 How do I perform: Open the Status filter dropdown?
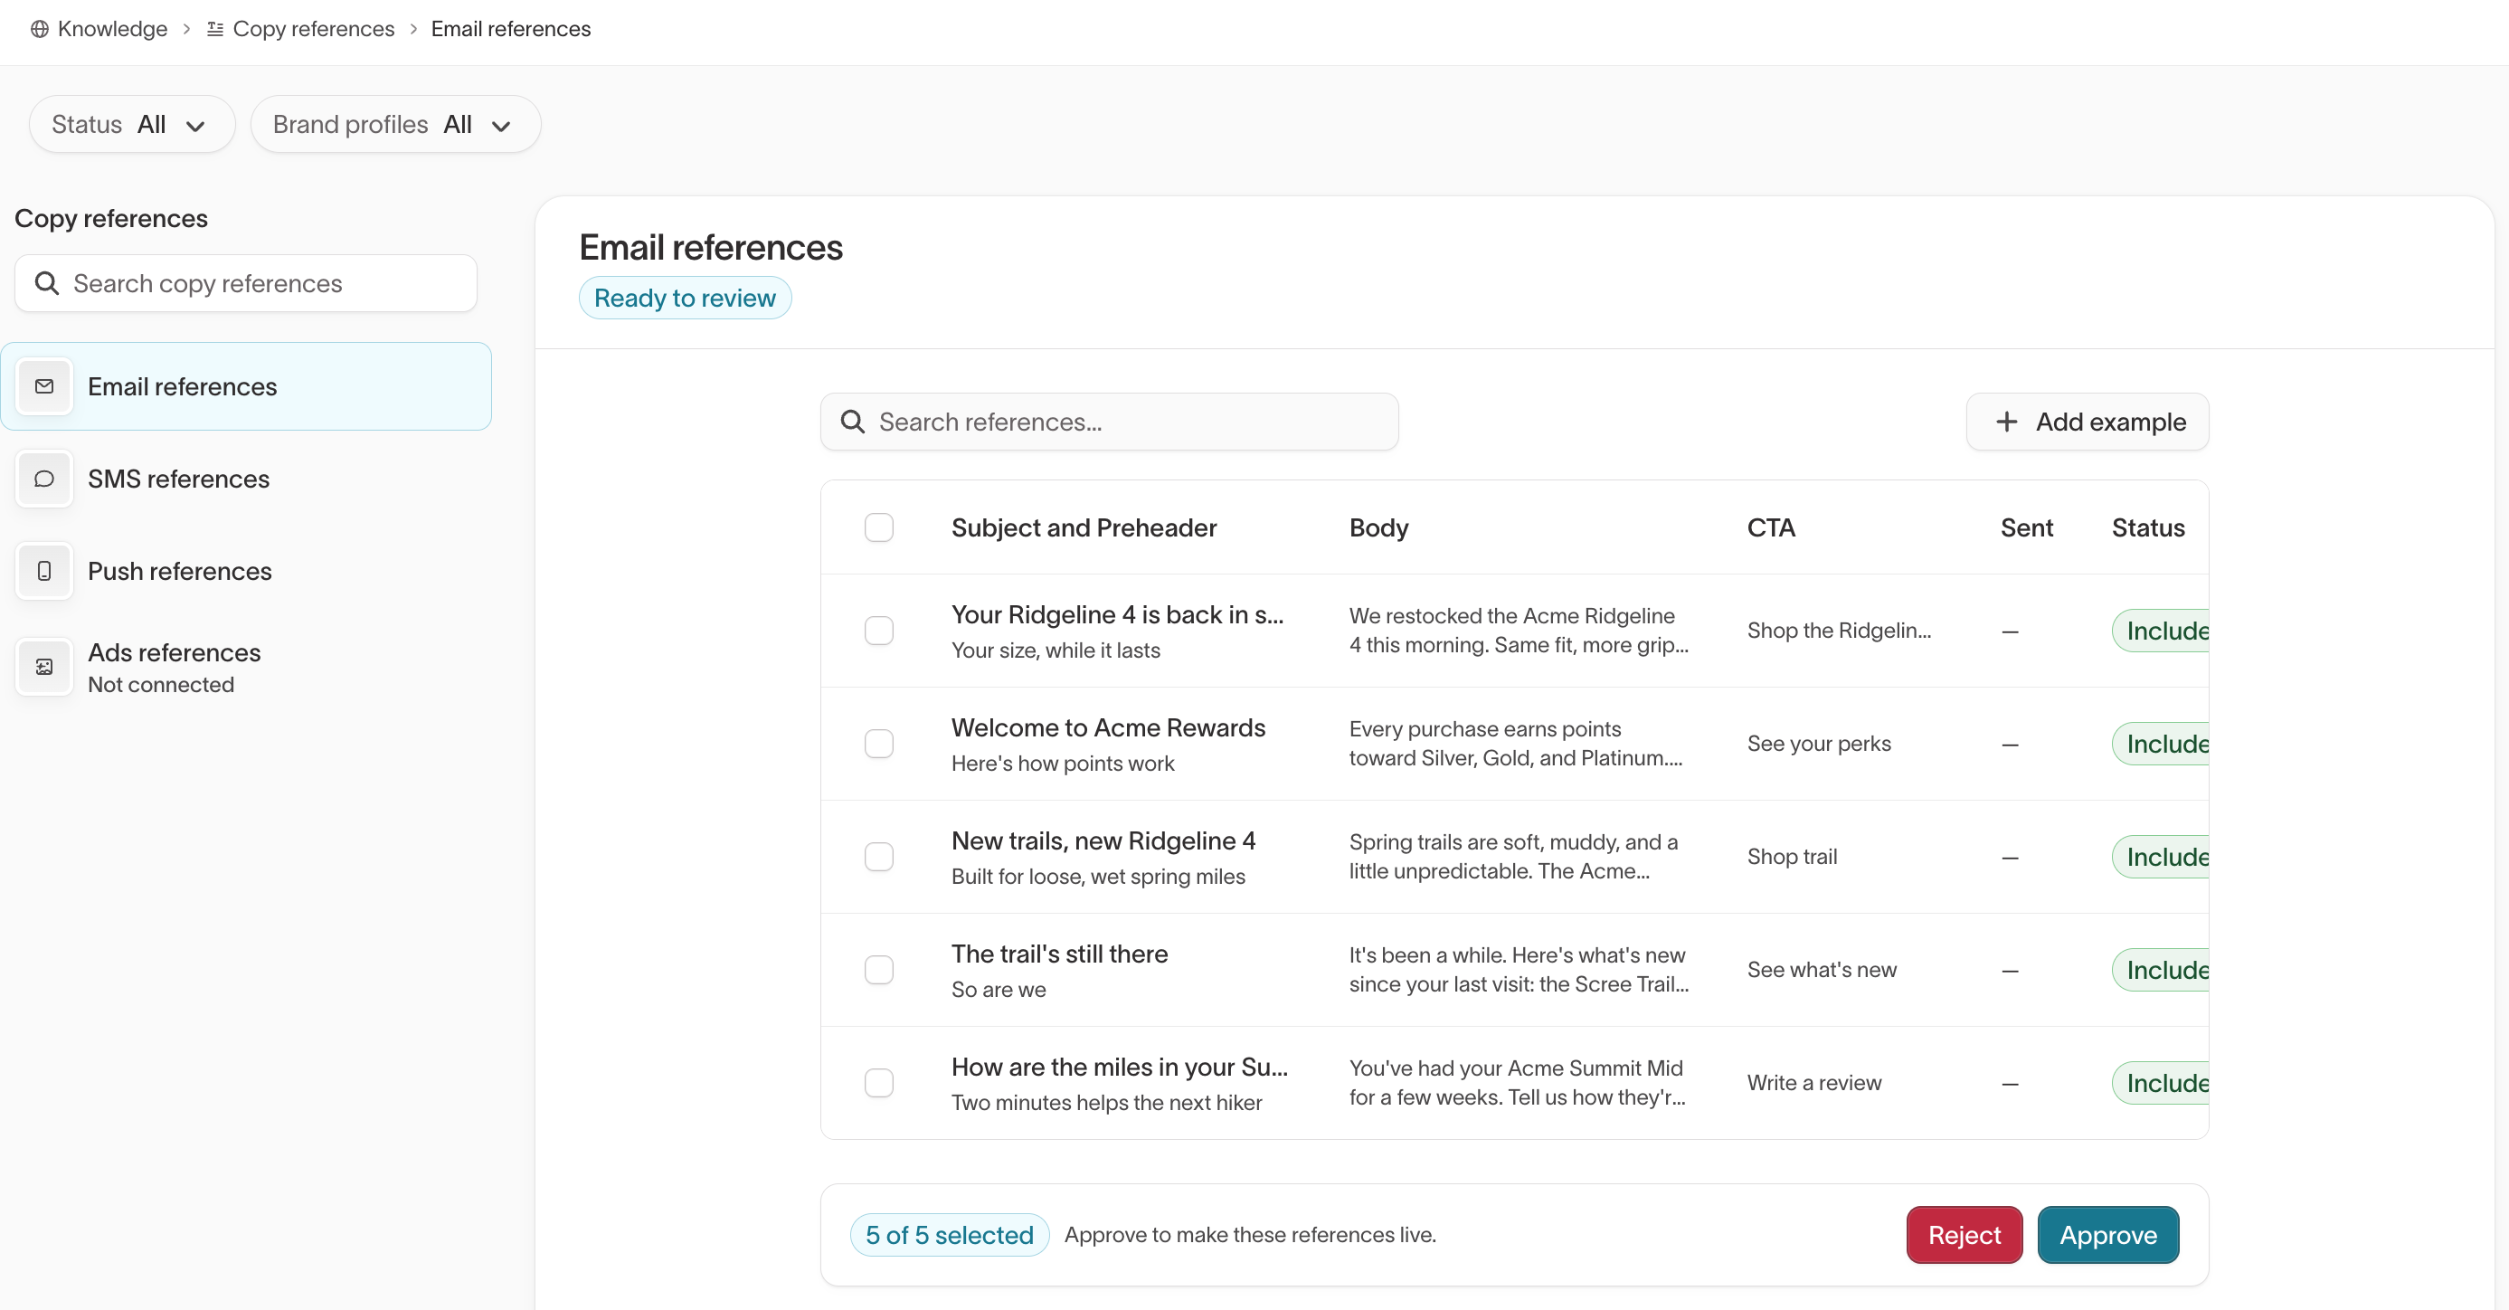click(132, 125)
